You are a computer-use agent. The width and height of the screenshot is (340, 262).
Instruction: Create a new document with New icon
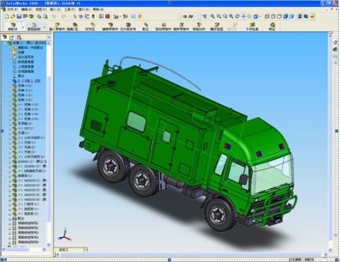pyautogui.click(x=7, y=16)
